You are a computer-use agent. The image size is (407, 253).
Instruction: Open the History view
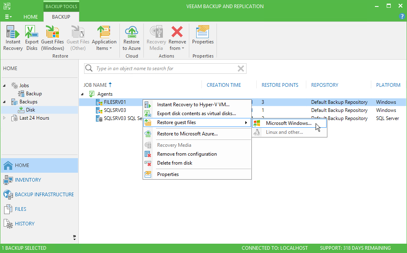(x=39, y=224)
